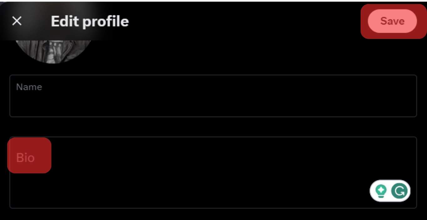Close the Edit profile dialog with X
The width and height of the screenshot is (427, 220).
17,21
